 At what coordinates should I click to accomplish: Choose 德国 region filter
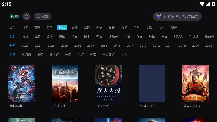(152, 37)
